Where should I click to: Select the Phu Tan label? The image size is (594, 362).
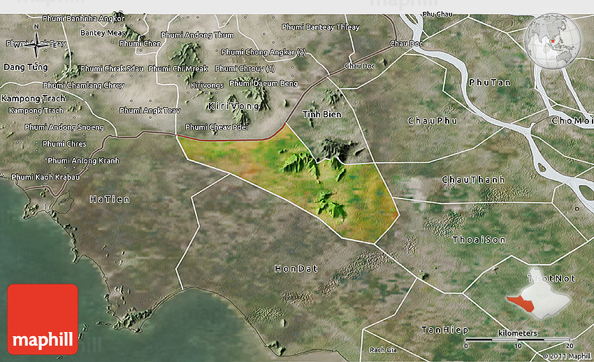click(x=489, y=82)
